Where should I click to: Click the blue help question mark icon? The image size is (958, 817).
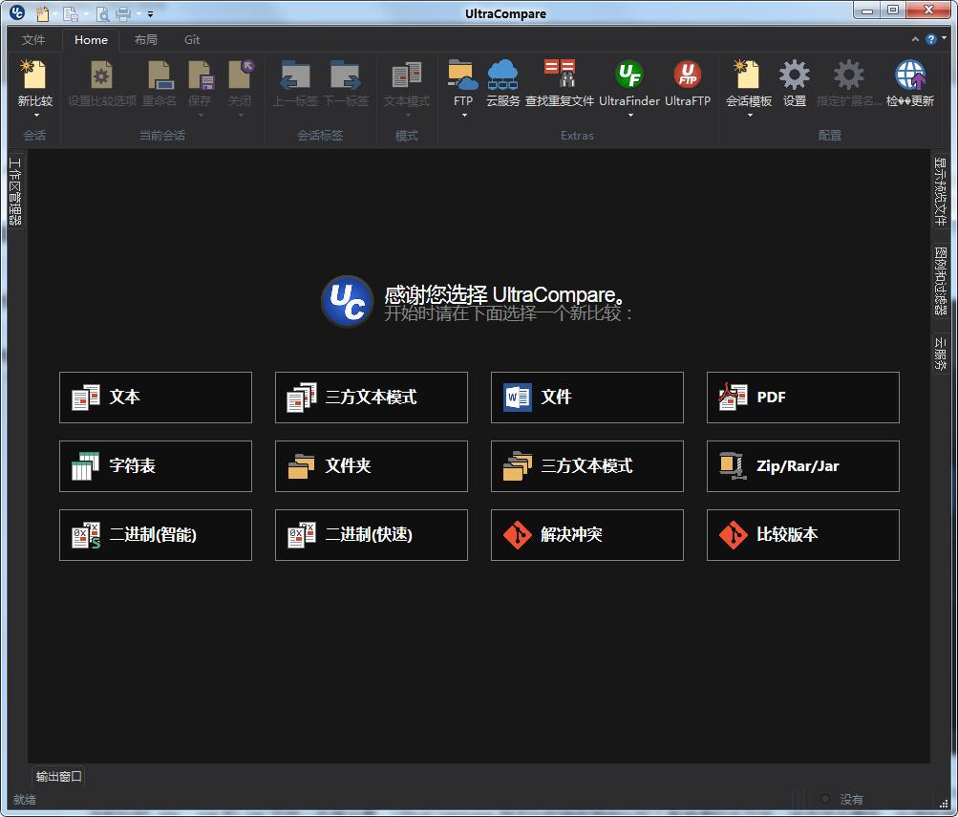pos(930,39)
